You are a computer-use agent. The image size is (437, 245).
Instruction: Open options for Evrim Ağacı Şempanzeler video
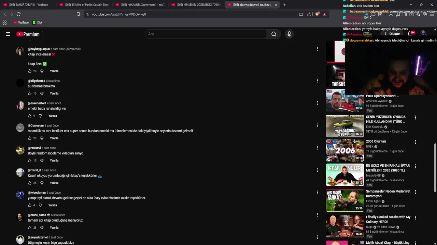coord(415,192)
